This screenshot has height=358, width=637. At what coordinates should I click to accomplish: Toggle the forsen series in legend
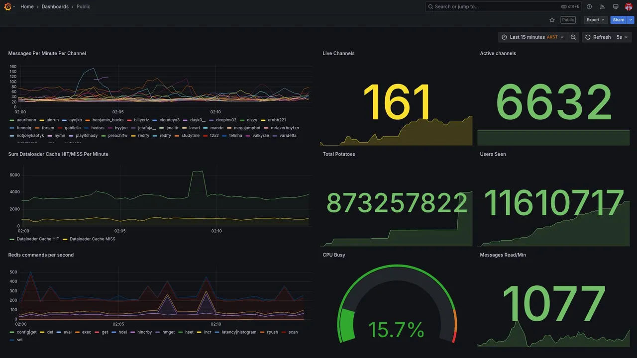pyautogui.click(x=48, y=128)
